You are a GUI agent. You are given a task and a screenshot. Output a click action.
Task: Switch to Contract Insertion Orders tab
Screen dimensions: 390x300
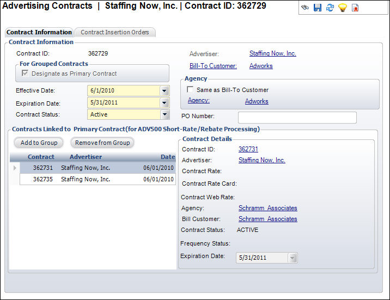tap(115, 32)
